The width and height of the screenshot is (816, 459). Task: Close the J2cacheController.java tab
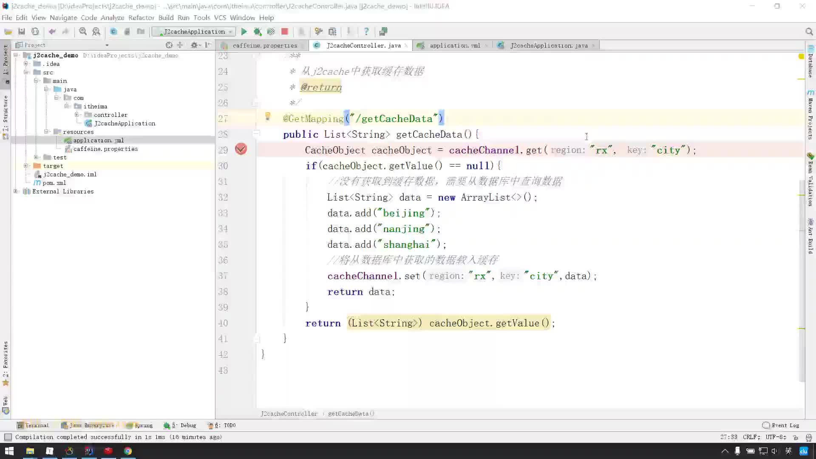[x=406, y=45]
